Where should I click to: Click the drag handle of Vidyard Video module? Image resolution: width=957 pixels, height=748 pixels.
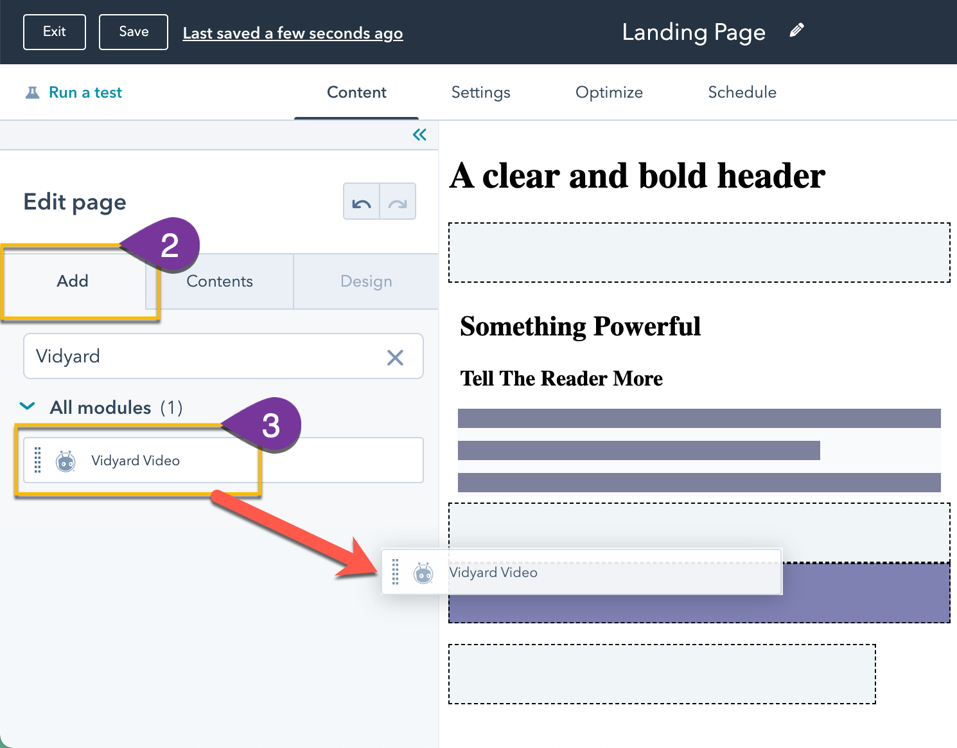click(38, 460)
